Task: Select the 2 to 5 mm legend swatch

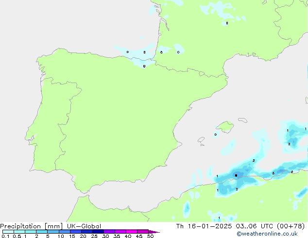Action: tap(42, 232)
